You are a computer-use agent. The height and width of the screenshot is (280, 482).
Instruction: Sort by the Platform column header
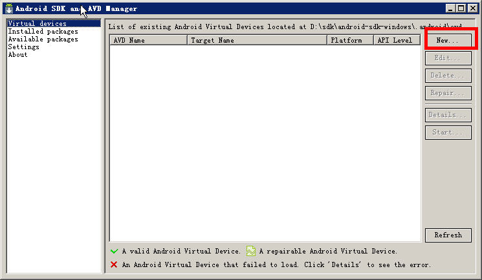[x=350, y=40]
